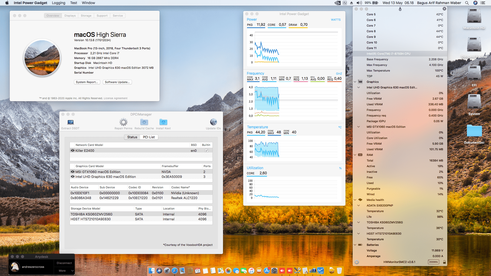Click andreszerocross avatar in Anydesk

pyautogui.click(x=15, y=267)
